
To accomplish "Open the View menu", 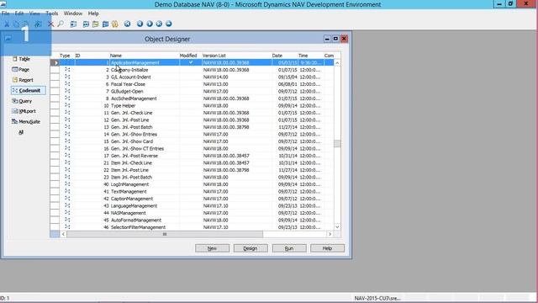I will coord(34,13).
